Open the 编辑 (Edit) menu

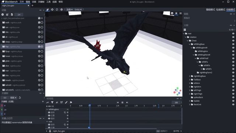pyautogui.click(x=28, y=2)
